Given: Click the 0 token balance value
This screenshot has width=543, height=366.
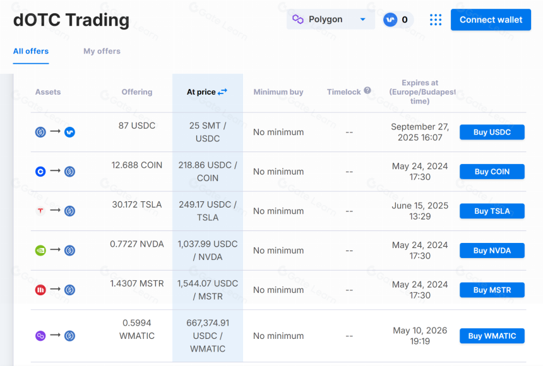Looking at the screenshot, I should tap(405, 20).
